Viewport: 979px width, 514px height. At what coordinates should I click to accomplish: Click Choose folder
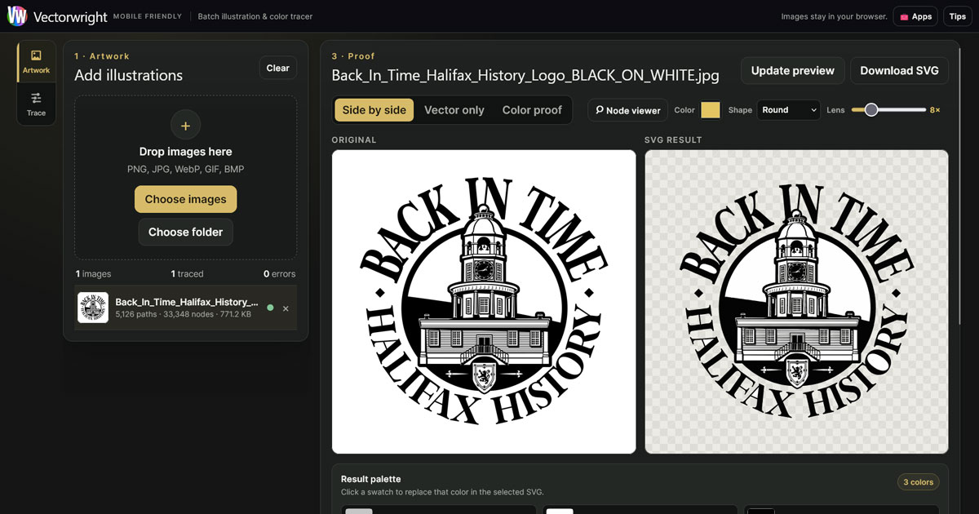[x=186, y=232]
